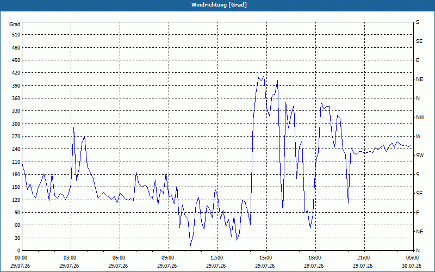Click the y-axis value "390"

(16, 86)
